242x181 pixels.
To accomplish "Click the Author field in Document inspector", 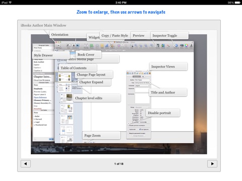I will point(142,80).
